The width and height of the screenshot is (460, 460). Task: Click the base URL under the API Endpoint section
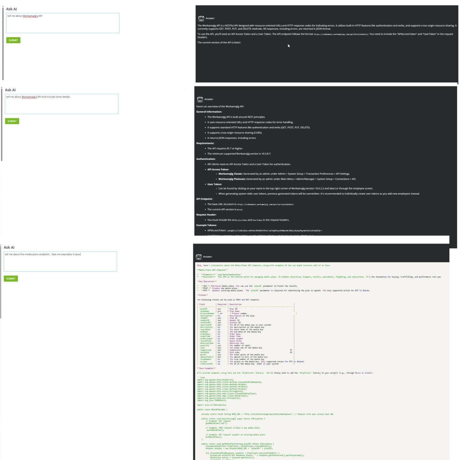tap(265, 204)
